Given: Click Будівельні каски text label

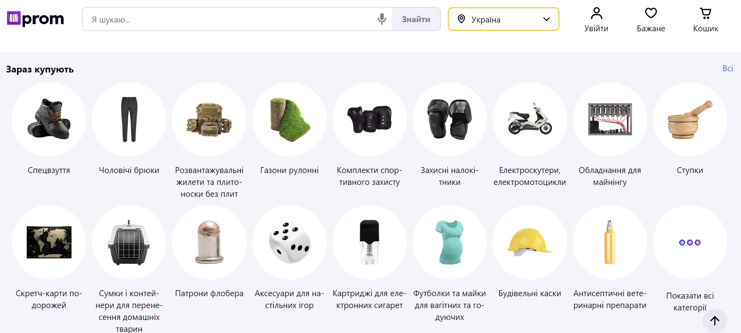Looking at the screenshot, I should pos(530,293).
